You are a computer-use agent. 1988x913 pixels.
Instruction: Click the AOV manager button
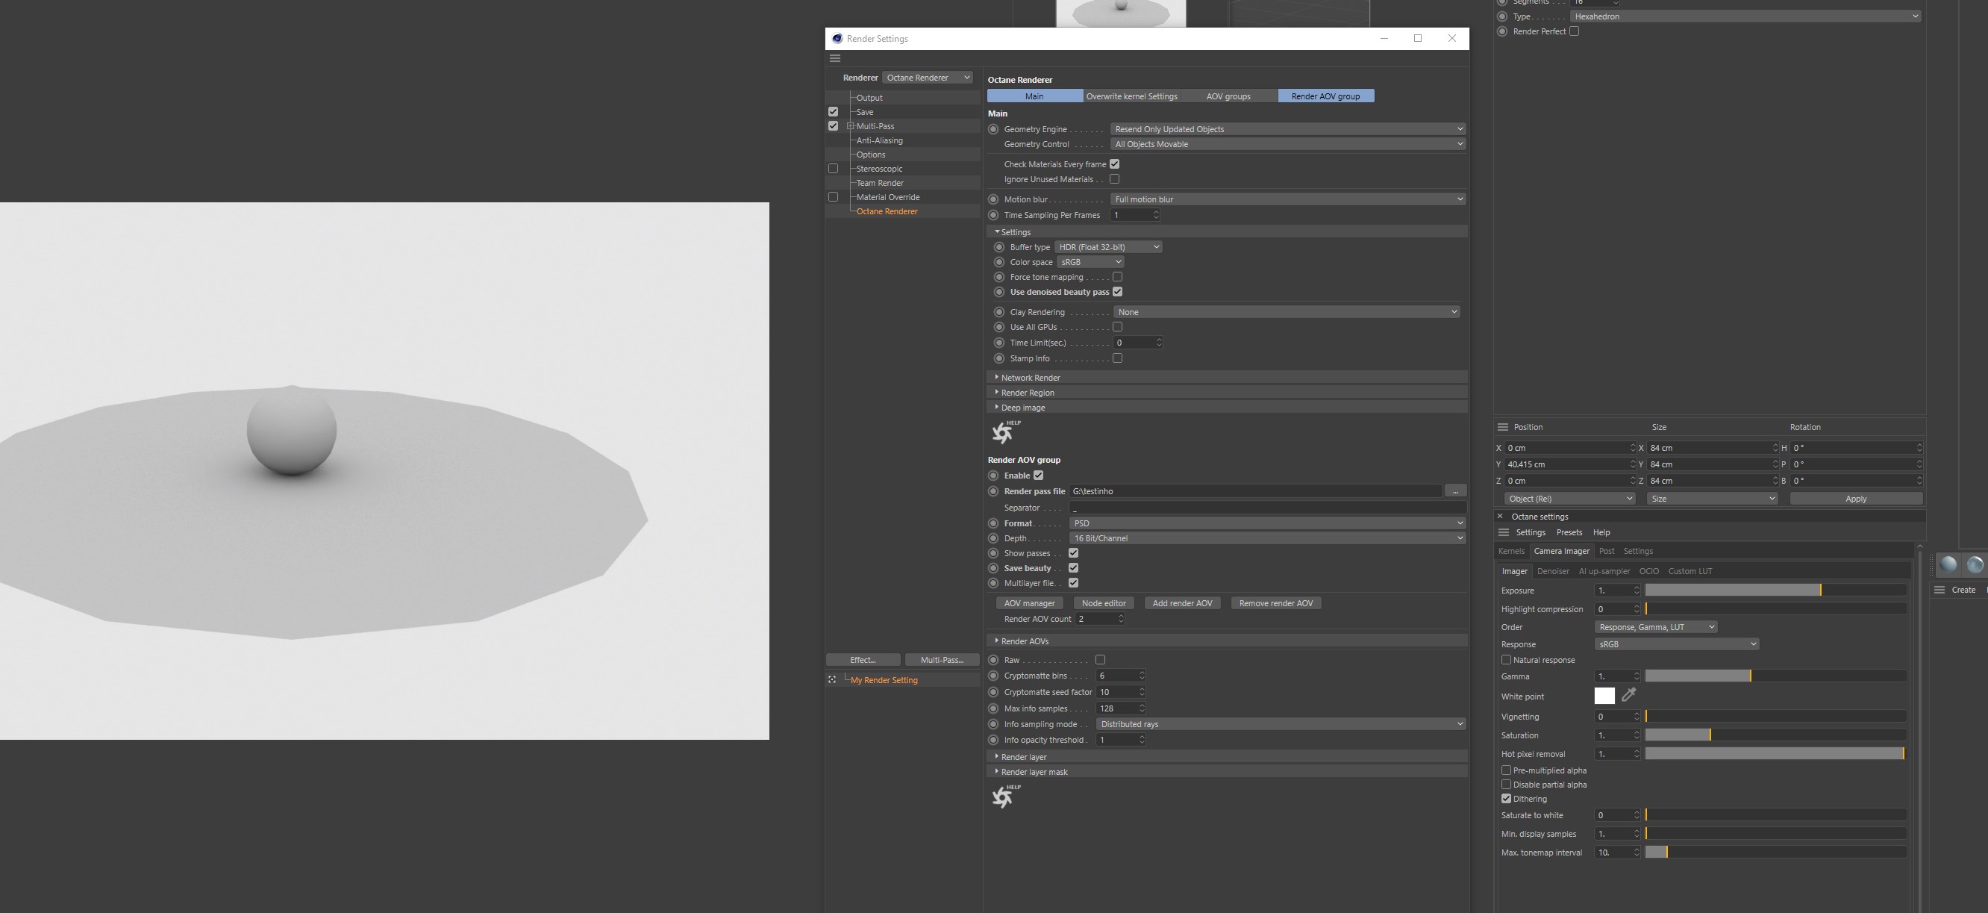1029,603
